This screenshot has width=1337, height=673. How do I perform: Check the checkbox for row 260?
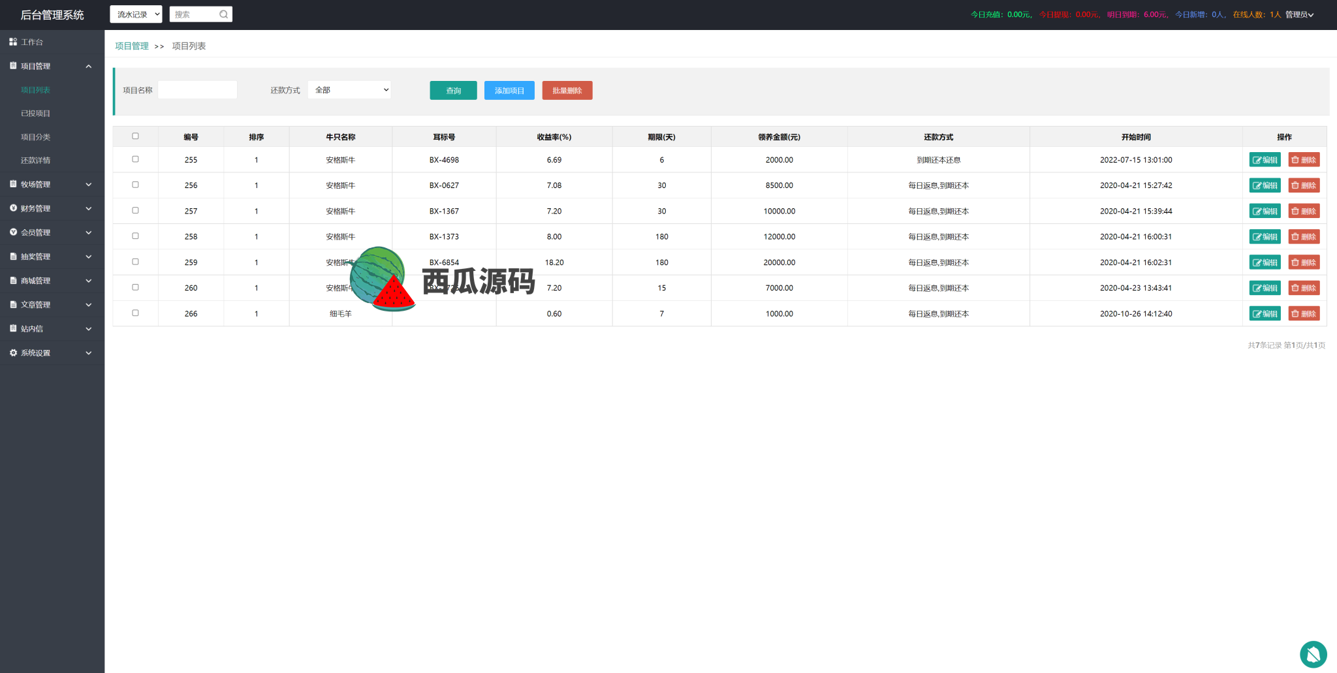click(x=136, y=287)
